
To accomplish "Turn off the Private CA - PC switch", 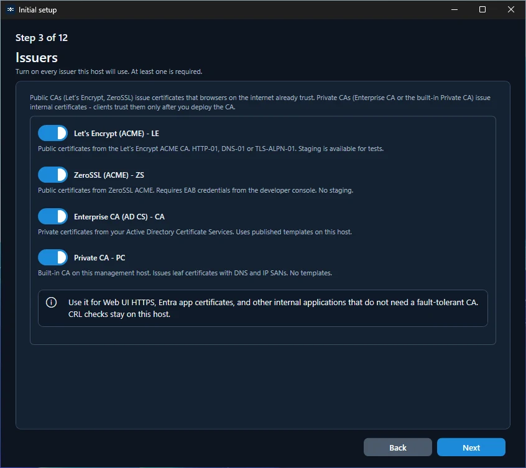I will 53,257.
